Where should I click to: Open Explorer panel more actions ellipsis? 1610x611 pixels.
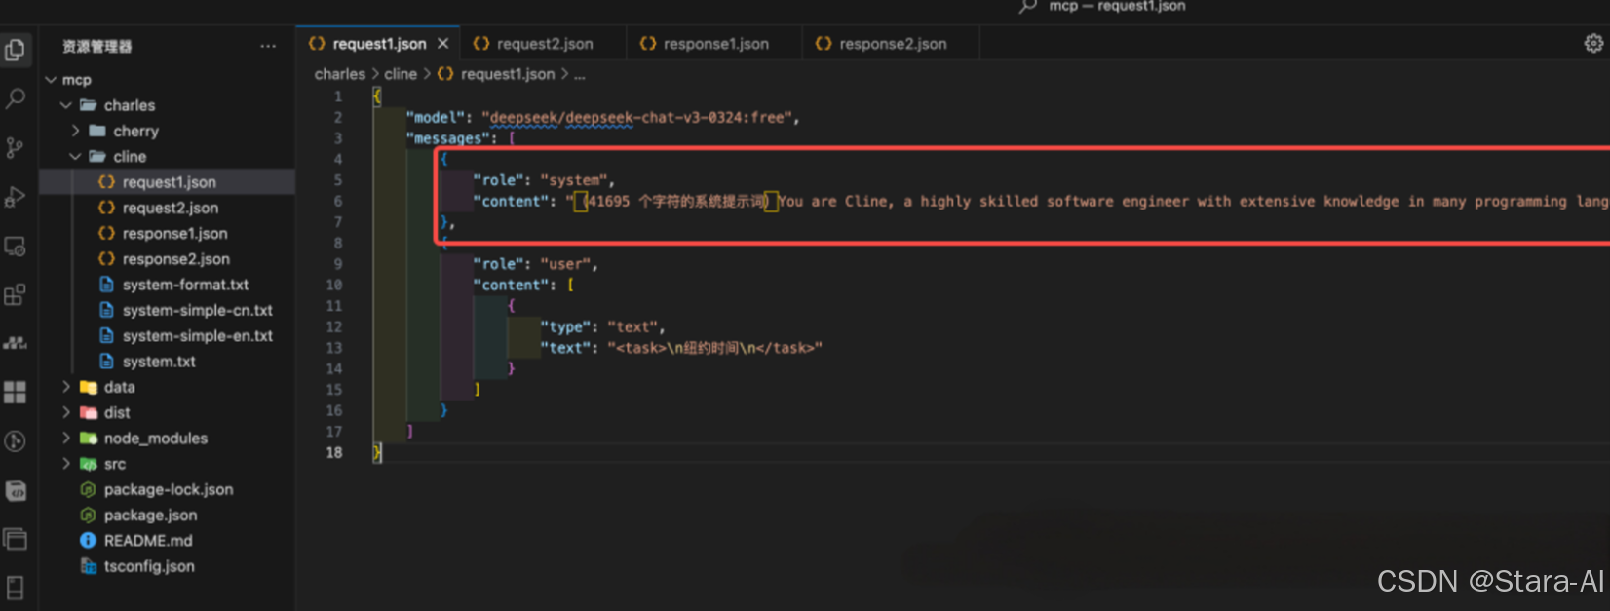[268, 46]
